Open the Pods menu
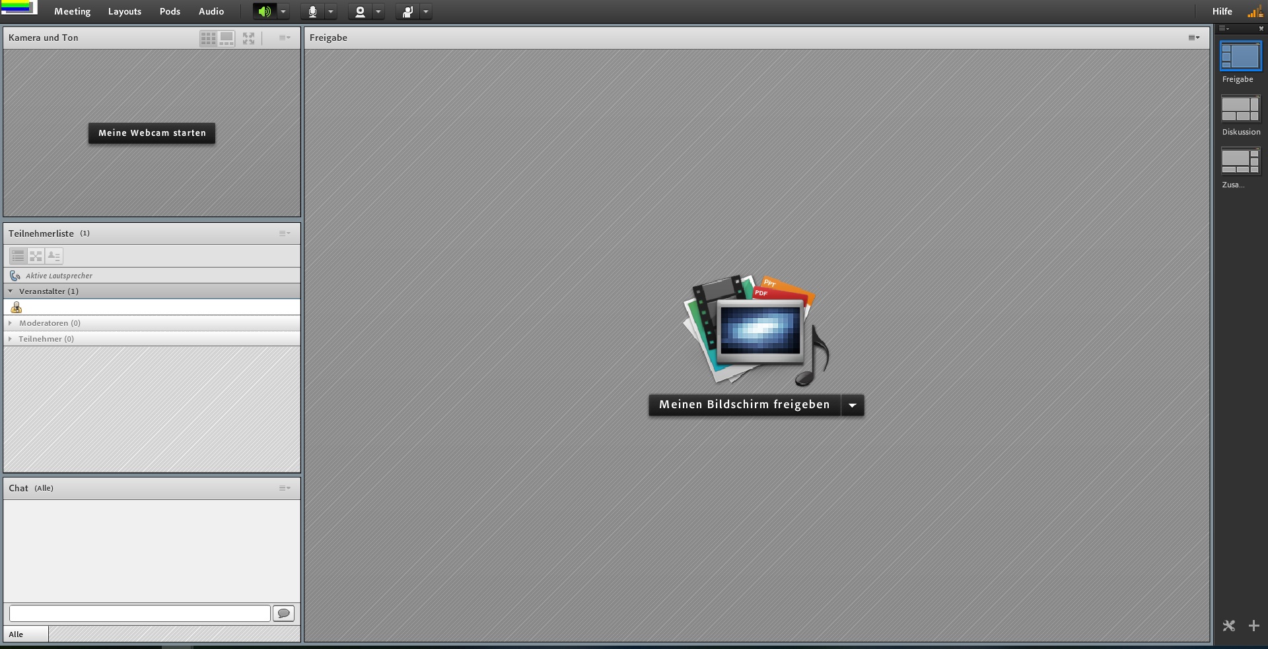This screenshot has width=1268, height=649. click(170, 11)
